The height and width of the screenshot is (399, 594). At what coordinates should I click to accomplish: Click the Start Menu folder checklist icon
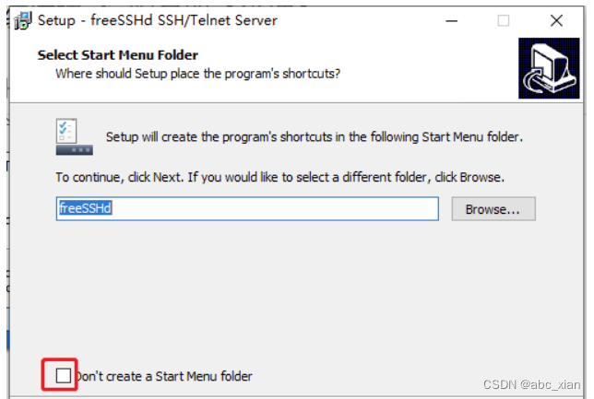click(74, 136)
